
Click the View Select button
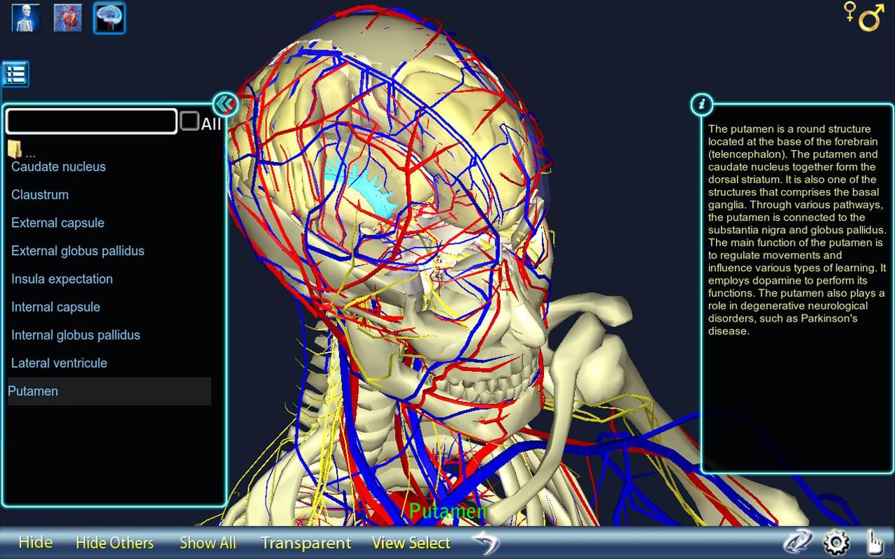[411, 542]
